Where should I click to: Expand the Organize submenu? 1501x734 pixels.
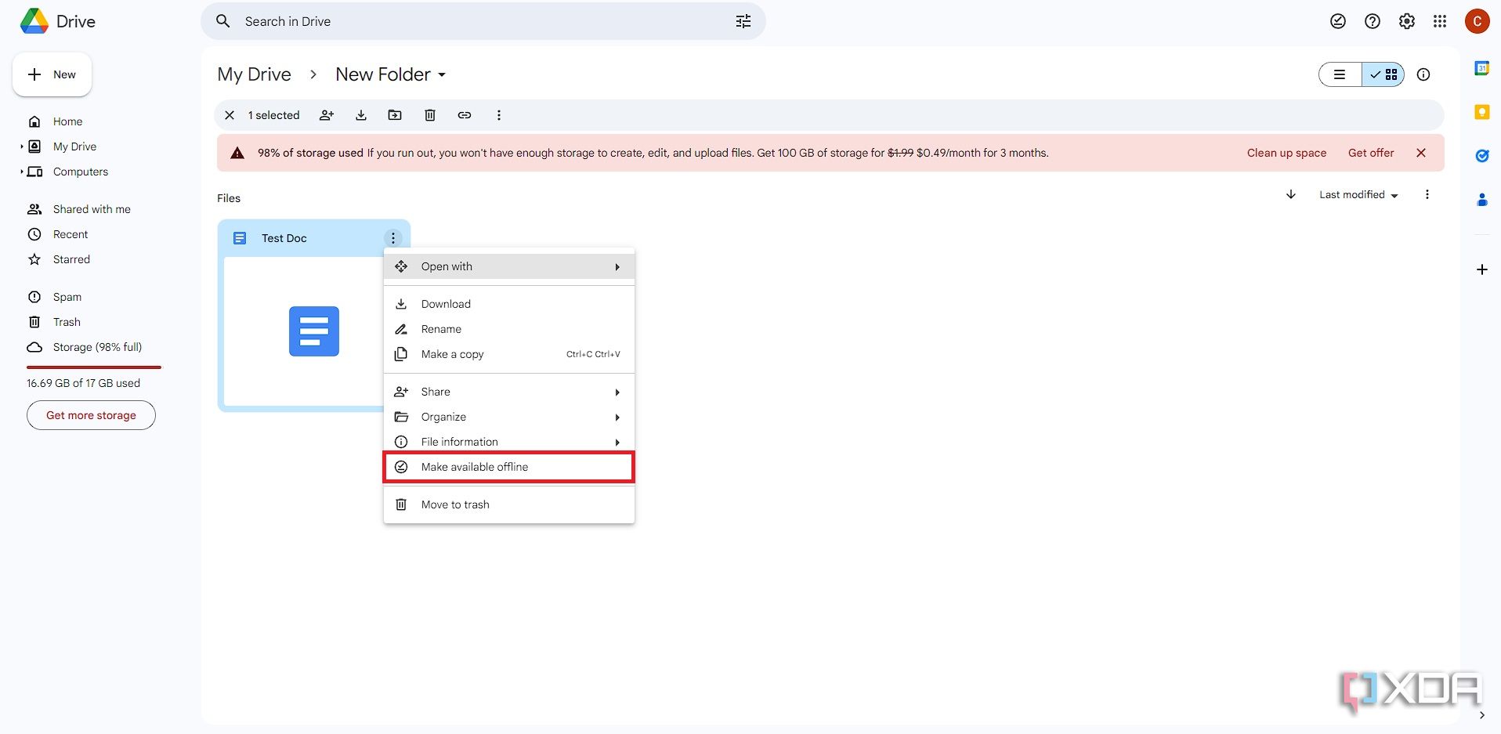click(x=509, y=417)
